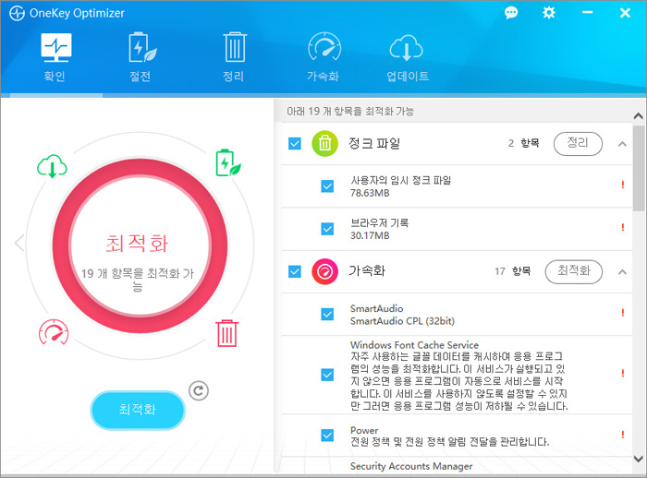The height and width of the screenshot is (478, 647).
Task: Click the 30.17MB size text
Action: 370,235
